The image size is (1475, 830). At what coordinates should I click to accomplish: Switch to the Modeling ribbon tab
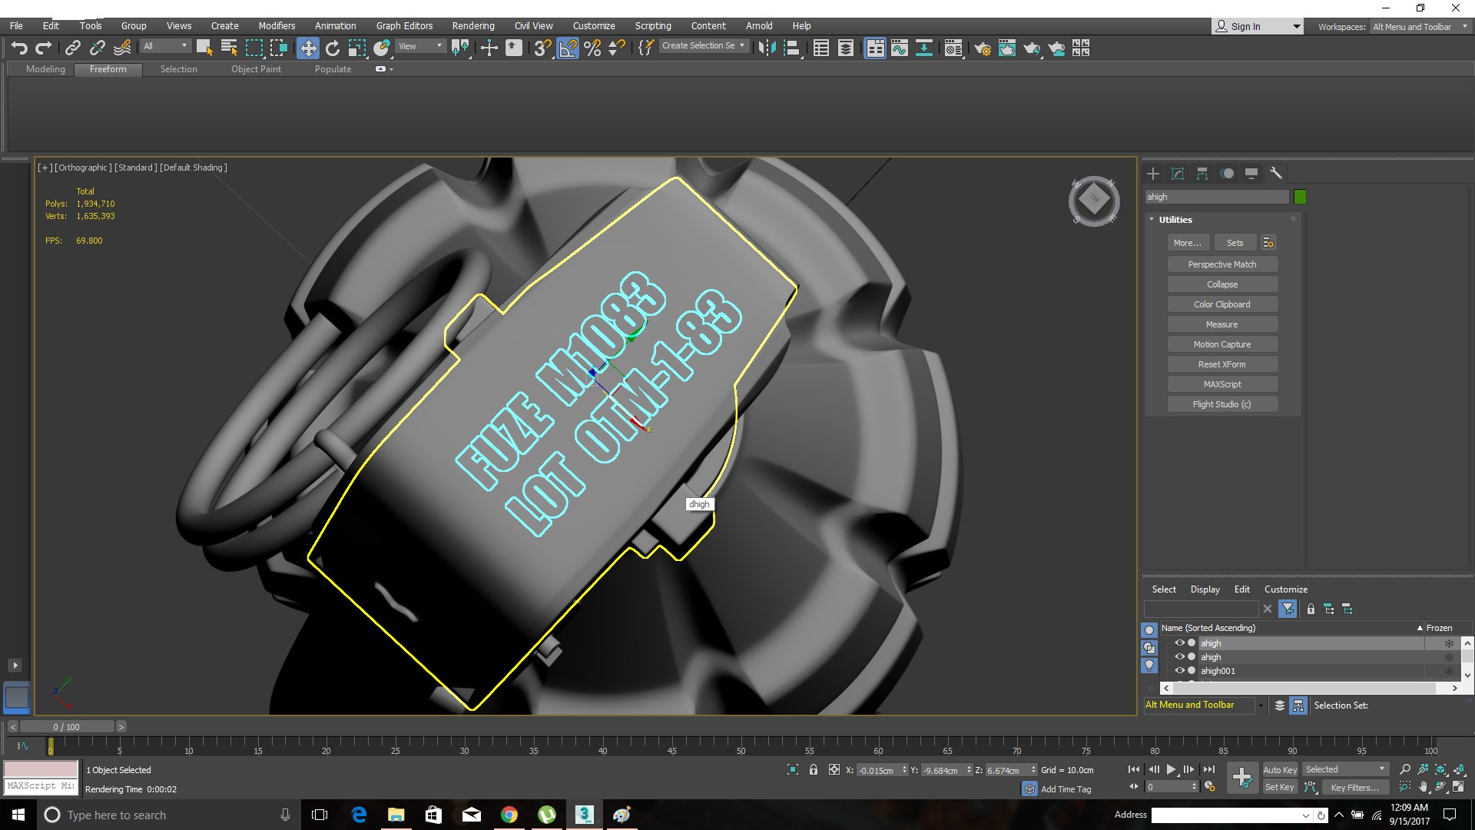(45, 69)
